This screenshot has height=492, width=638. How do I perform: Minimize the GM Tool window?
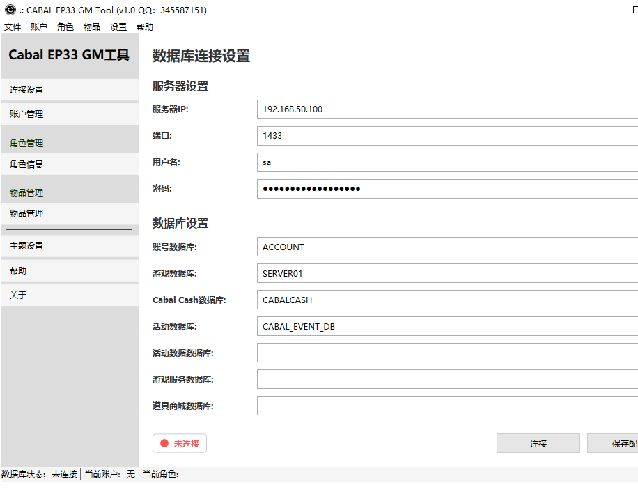tap(605, 10)
